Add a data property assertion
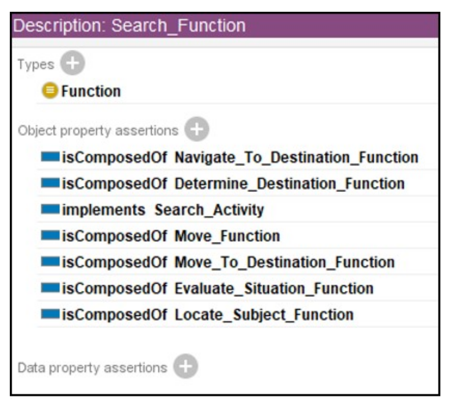Screen dimensions: 453x407 coord(185,366)
